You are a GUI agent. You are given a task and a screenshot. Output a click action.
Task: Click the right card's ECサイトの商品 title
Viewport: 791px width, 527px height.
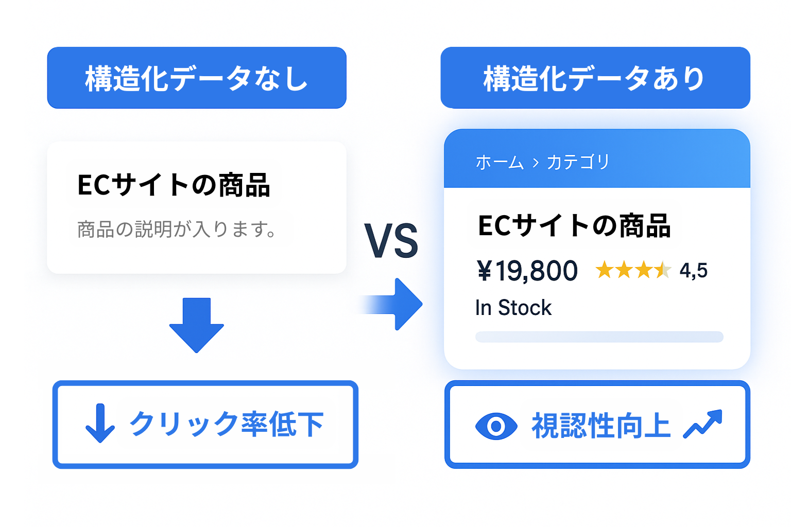[x=574, y=225]
